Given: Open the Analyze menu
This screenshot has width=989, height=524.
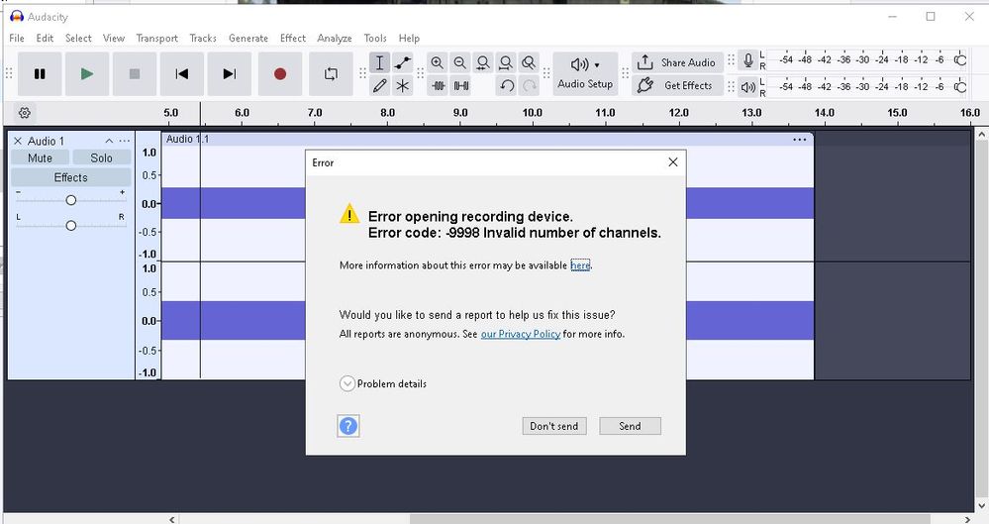Looking at the screenshot, I should coord(335,38).
